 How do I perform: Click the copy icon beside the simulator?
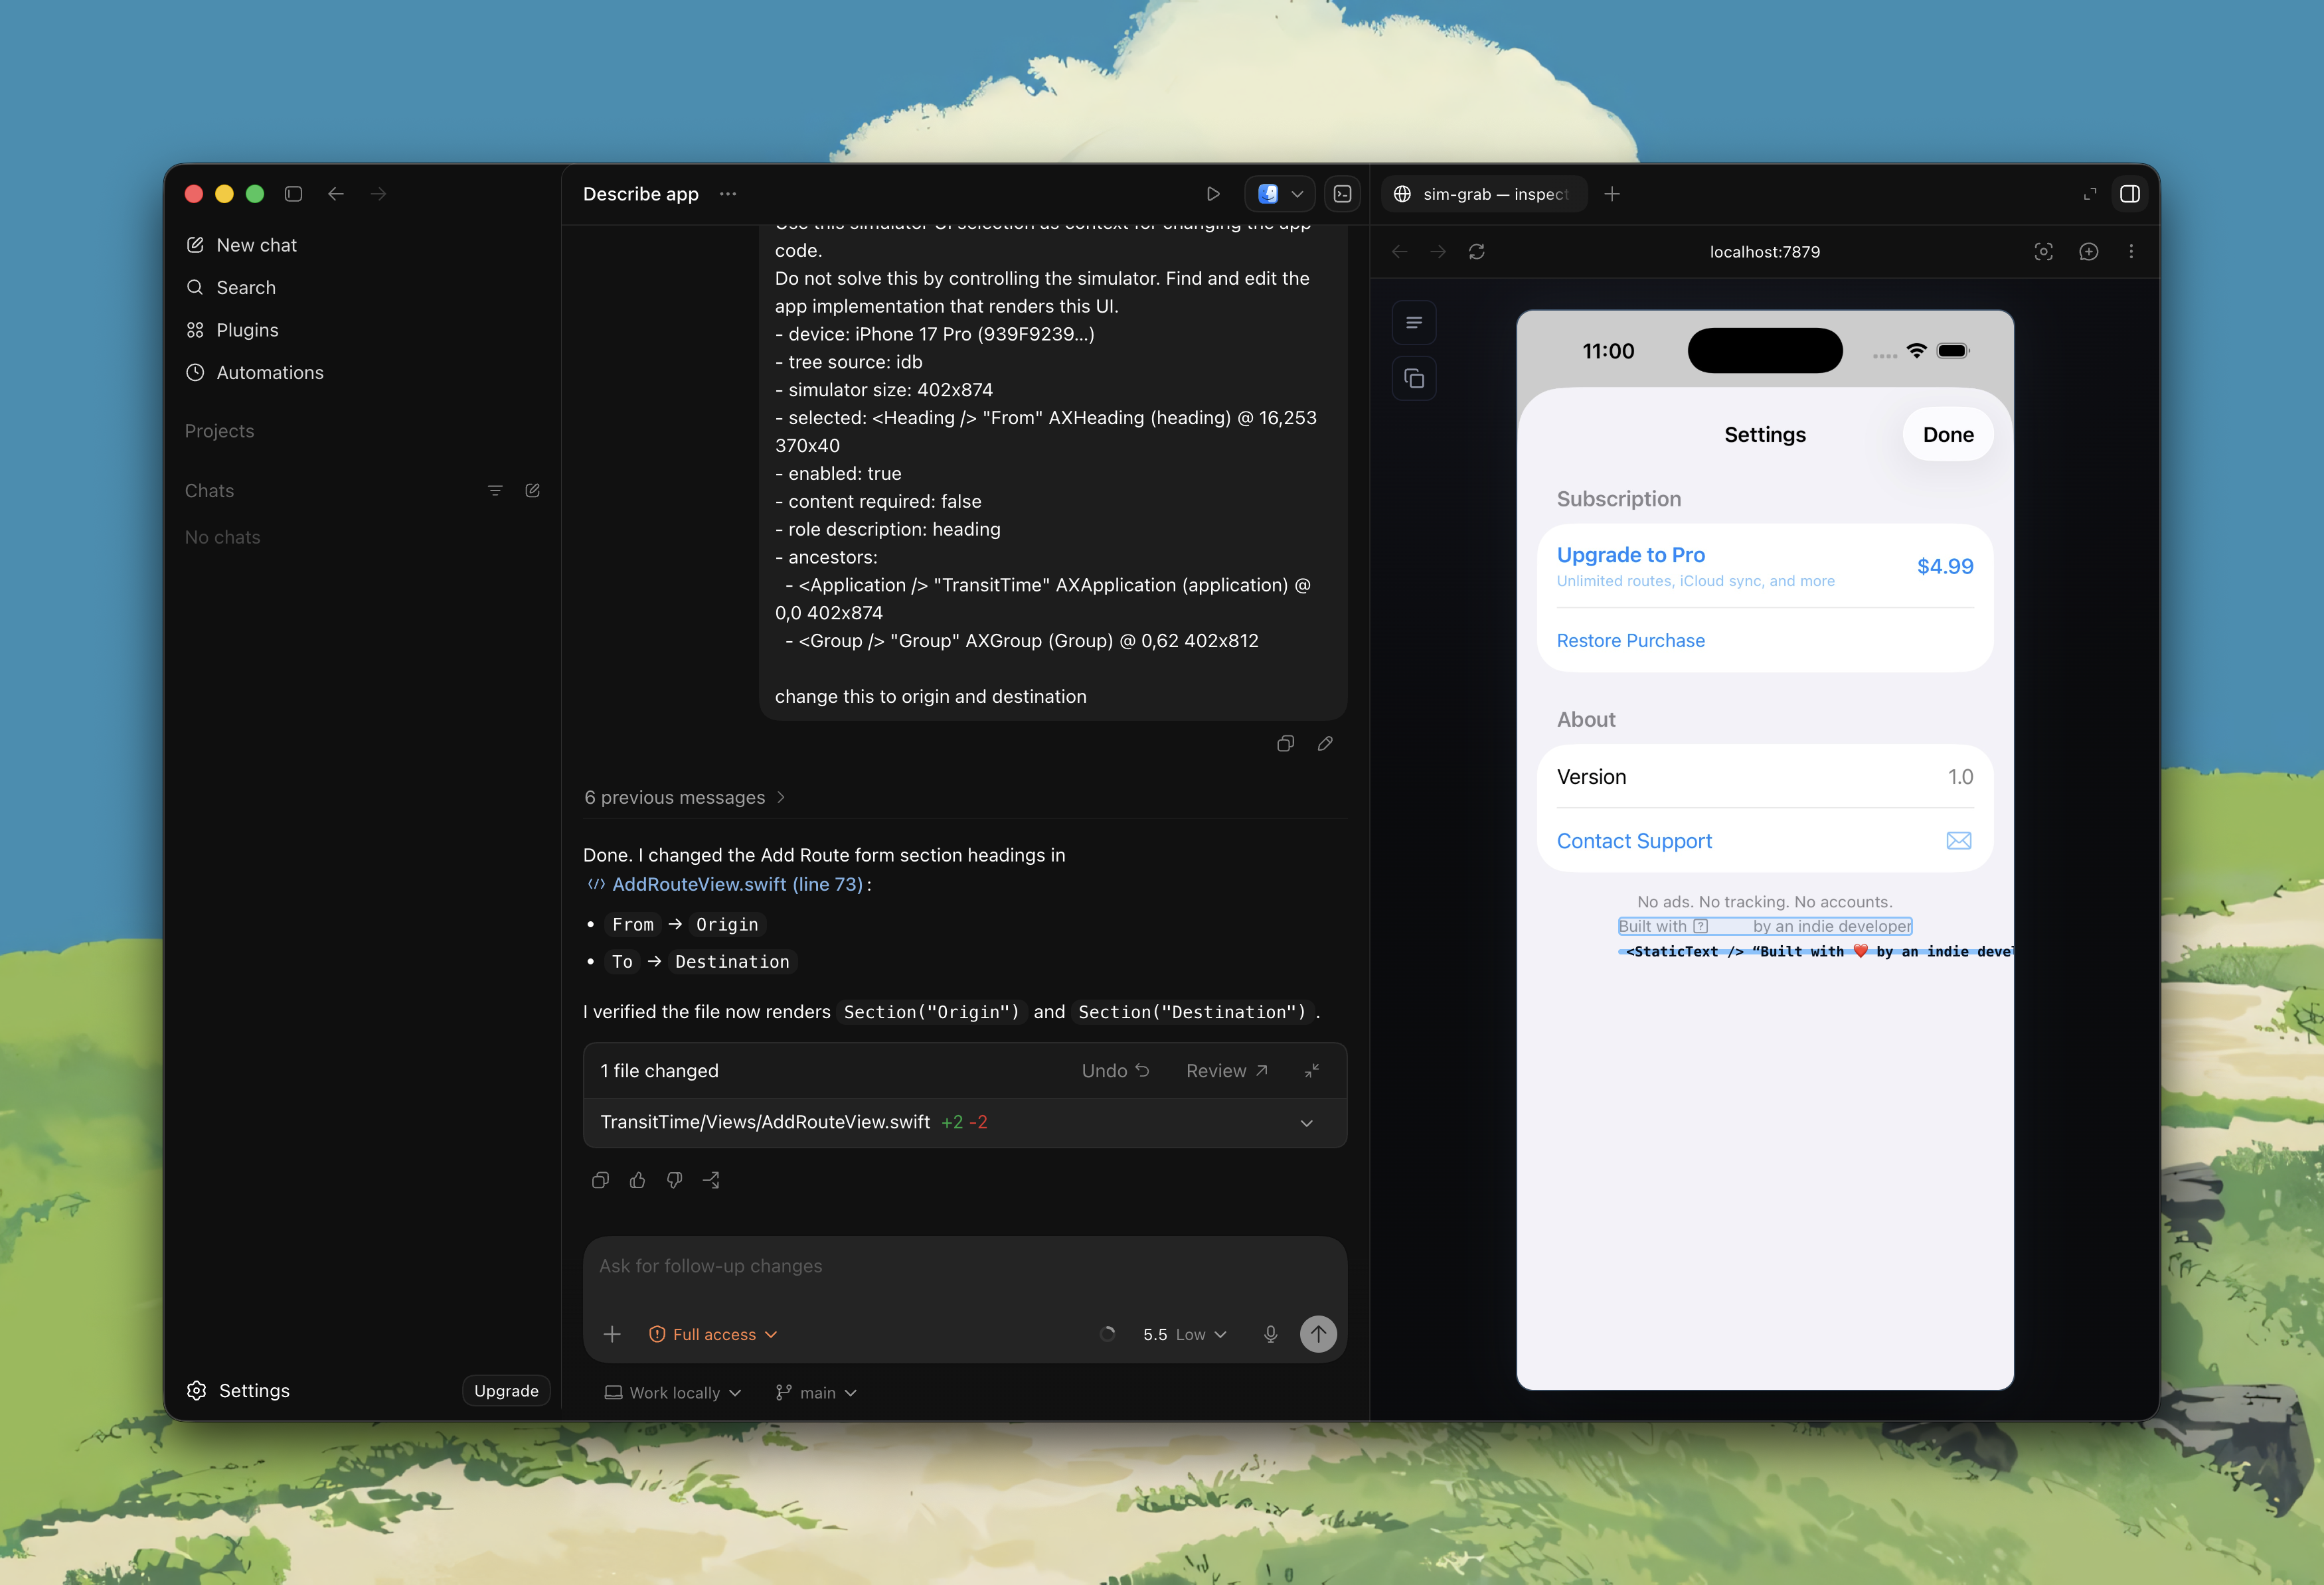[1414, 379]
